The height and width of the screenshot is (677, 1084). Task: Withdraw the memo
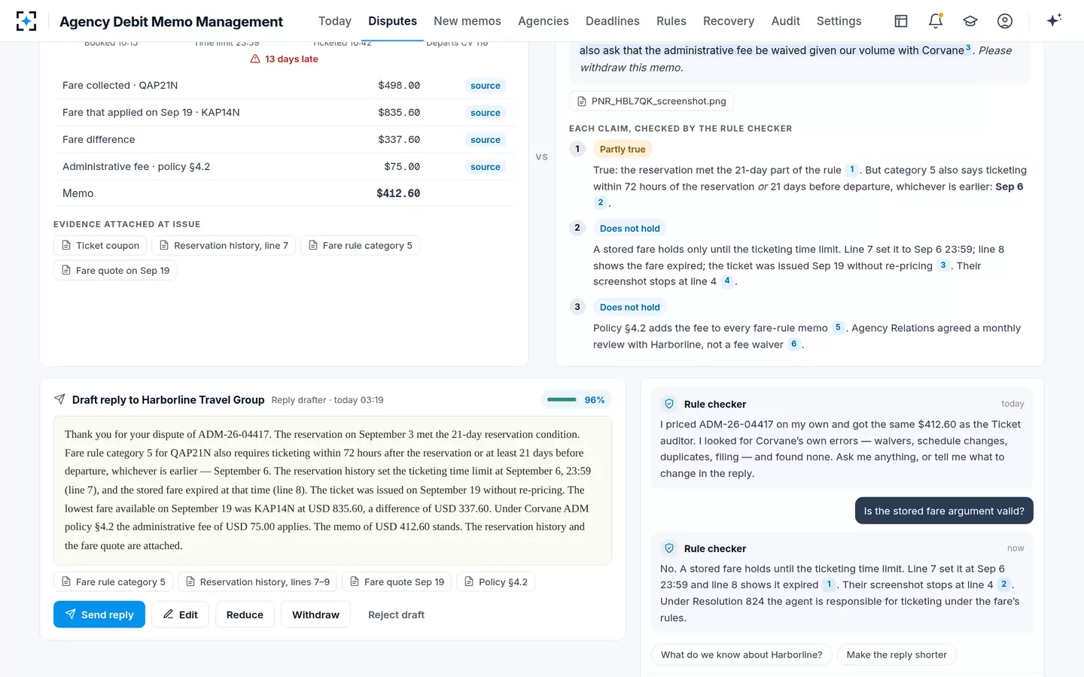315,615
